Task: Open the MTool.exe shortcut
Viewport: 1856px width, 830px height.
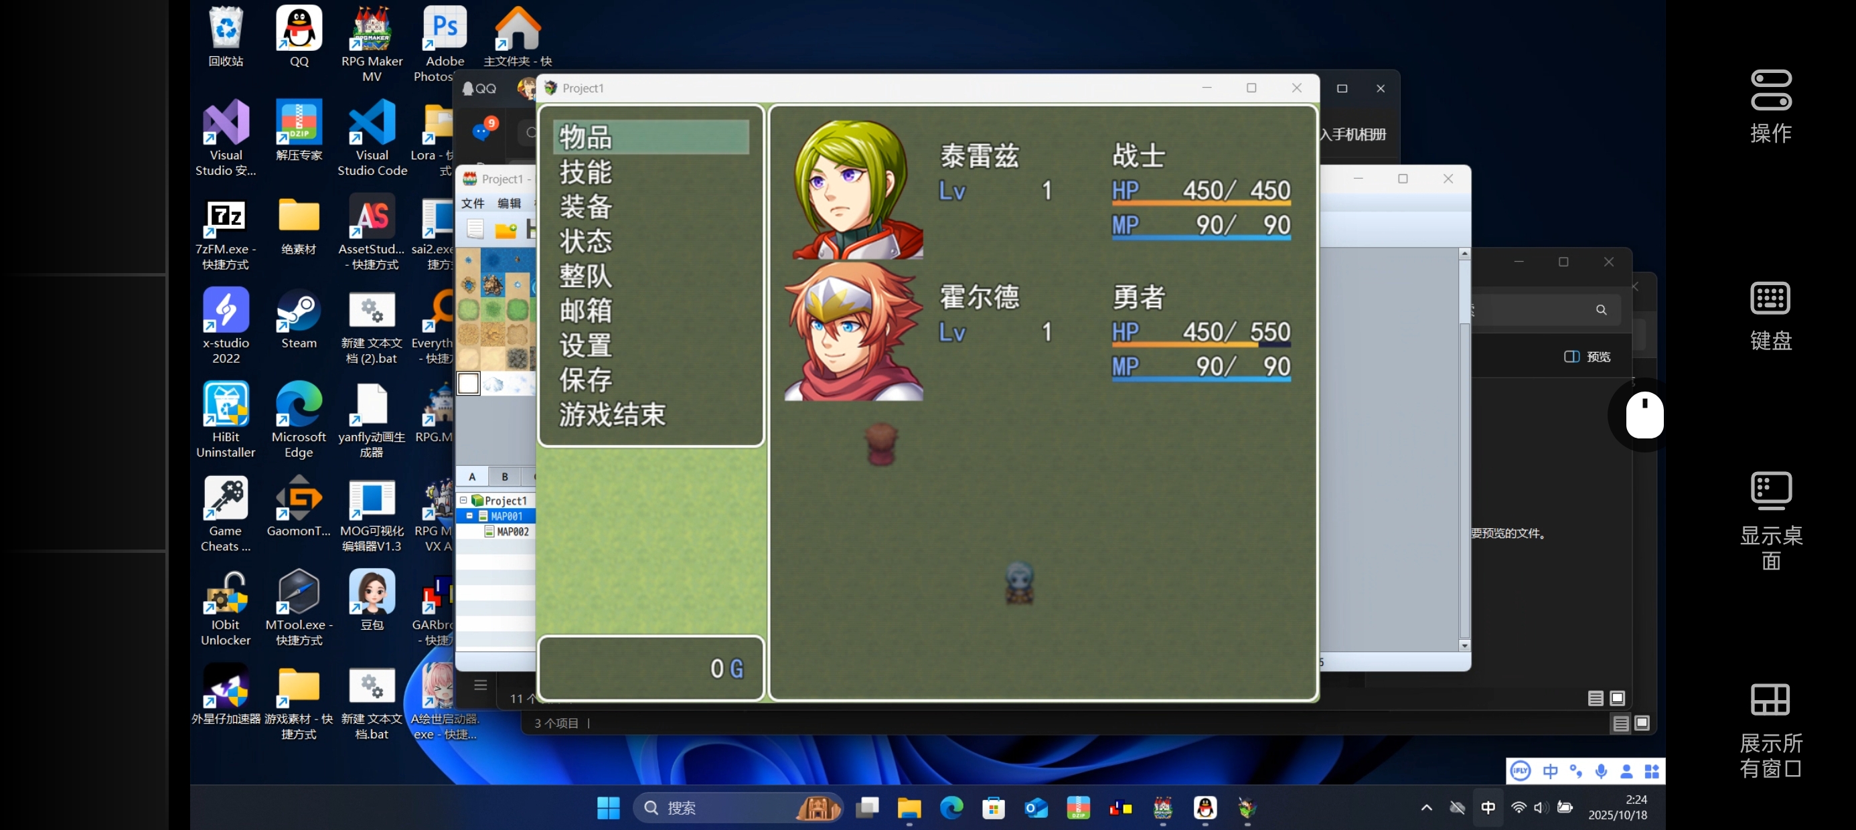Action: tap(299, 606)
